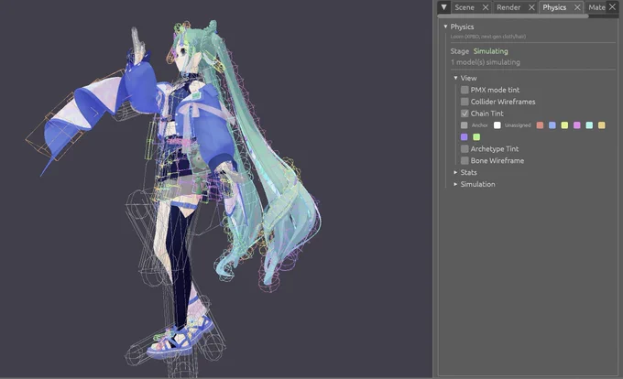623x379 pixels.
Task: Click the magenta chain color swatch
Action: (x=577, y=125)
